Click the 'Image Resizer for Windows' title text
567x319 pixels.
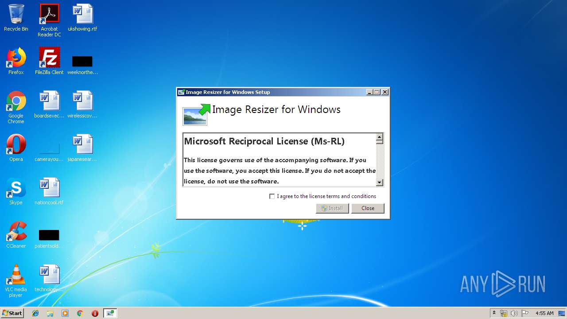[x=276, y=109]
